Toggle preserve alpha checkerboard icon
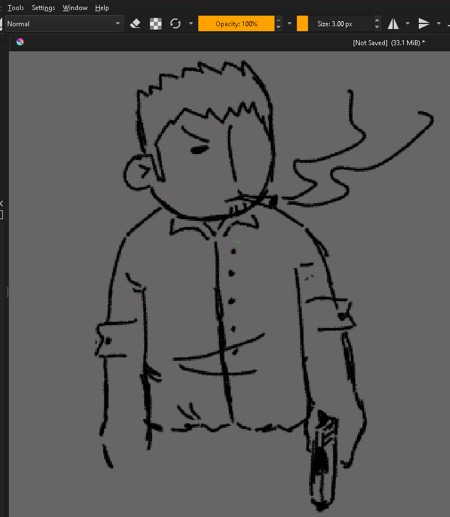Screen dimensions: 450x517 point(156,24)
